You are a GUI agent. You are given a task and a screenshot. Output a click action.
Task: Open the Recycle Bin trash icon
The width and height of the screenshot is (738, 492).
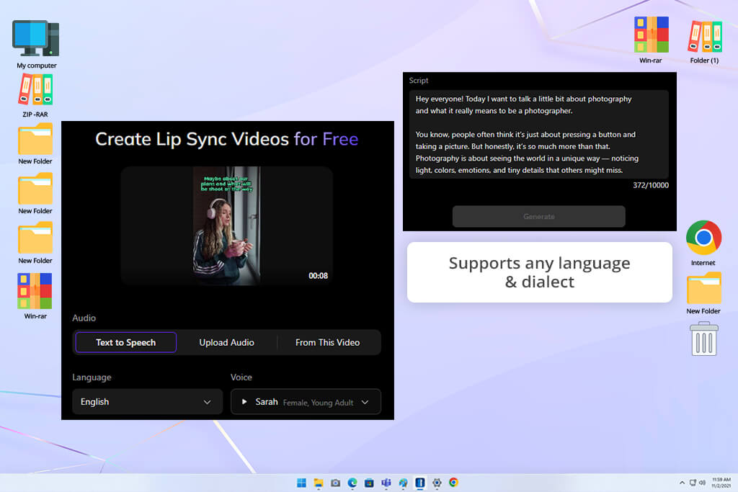[x=703, y=339]
